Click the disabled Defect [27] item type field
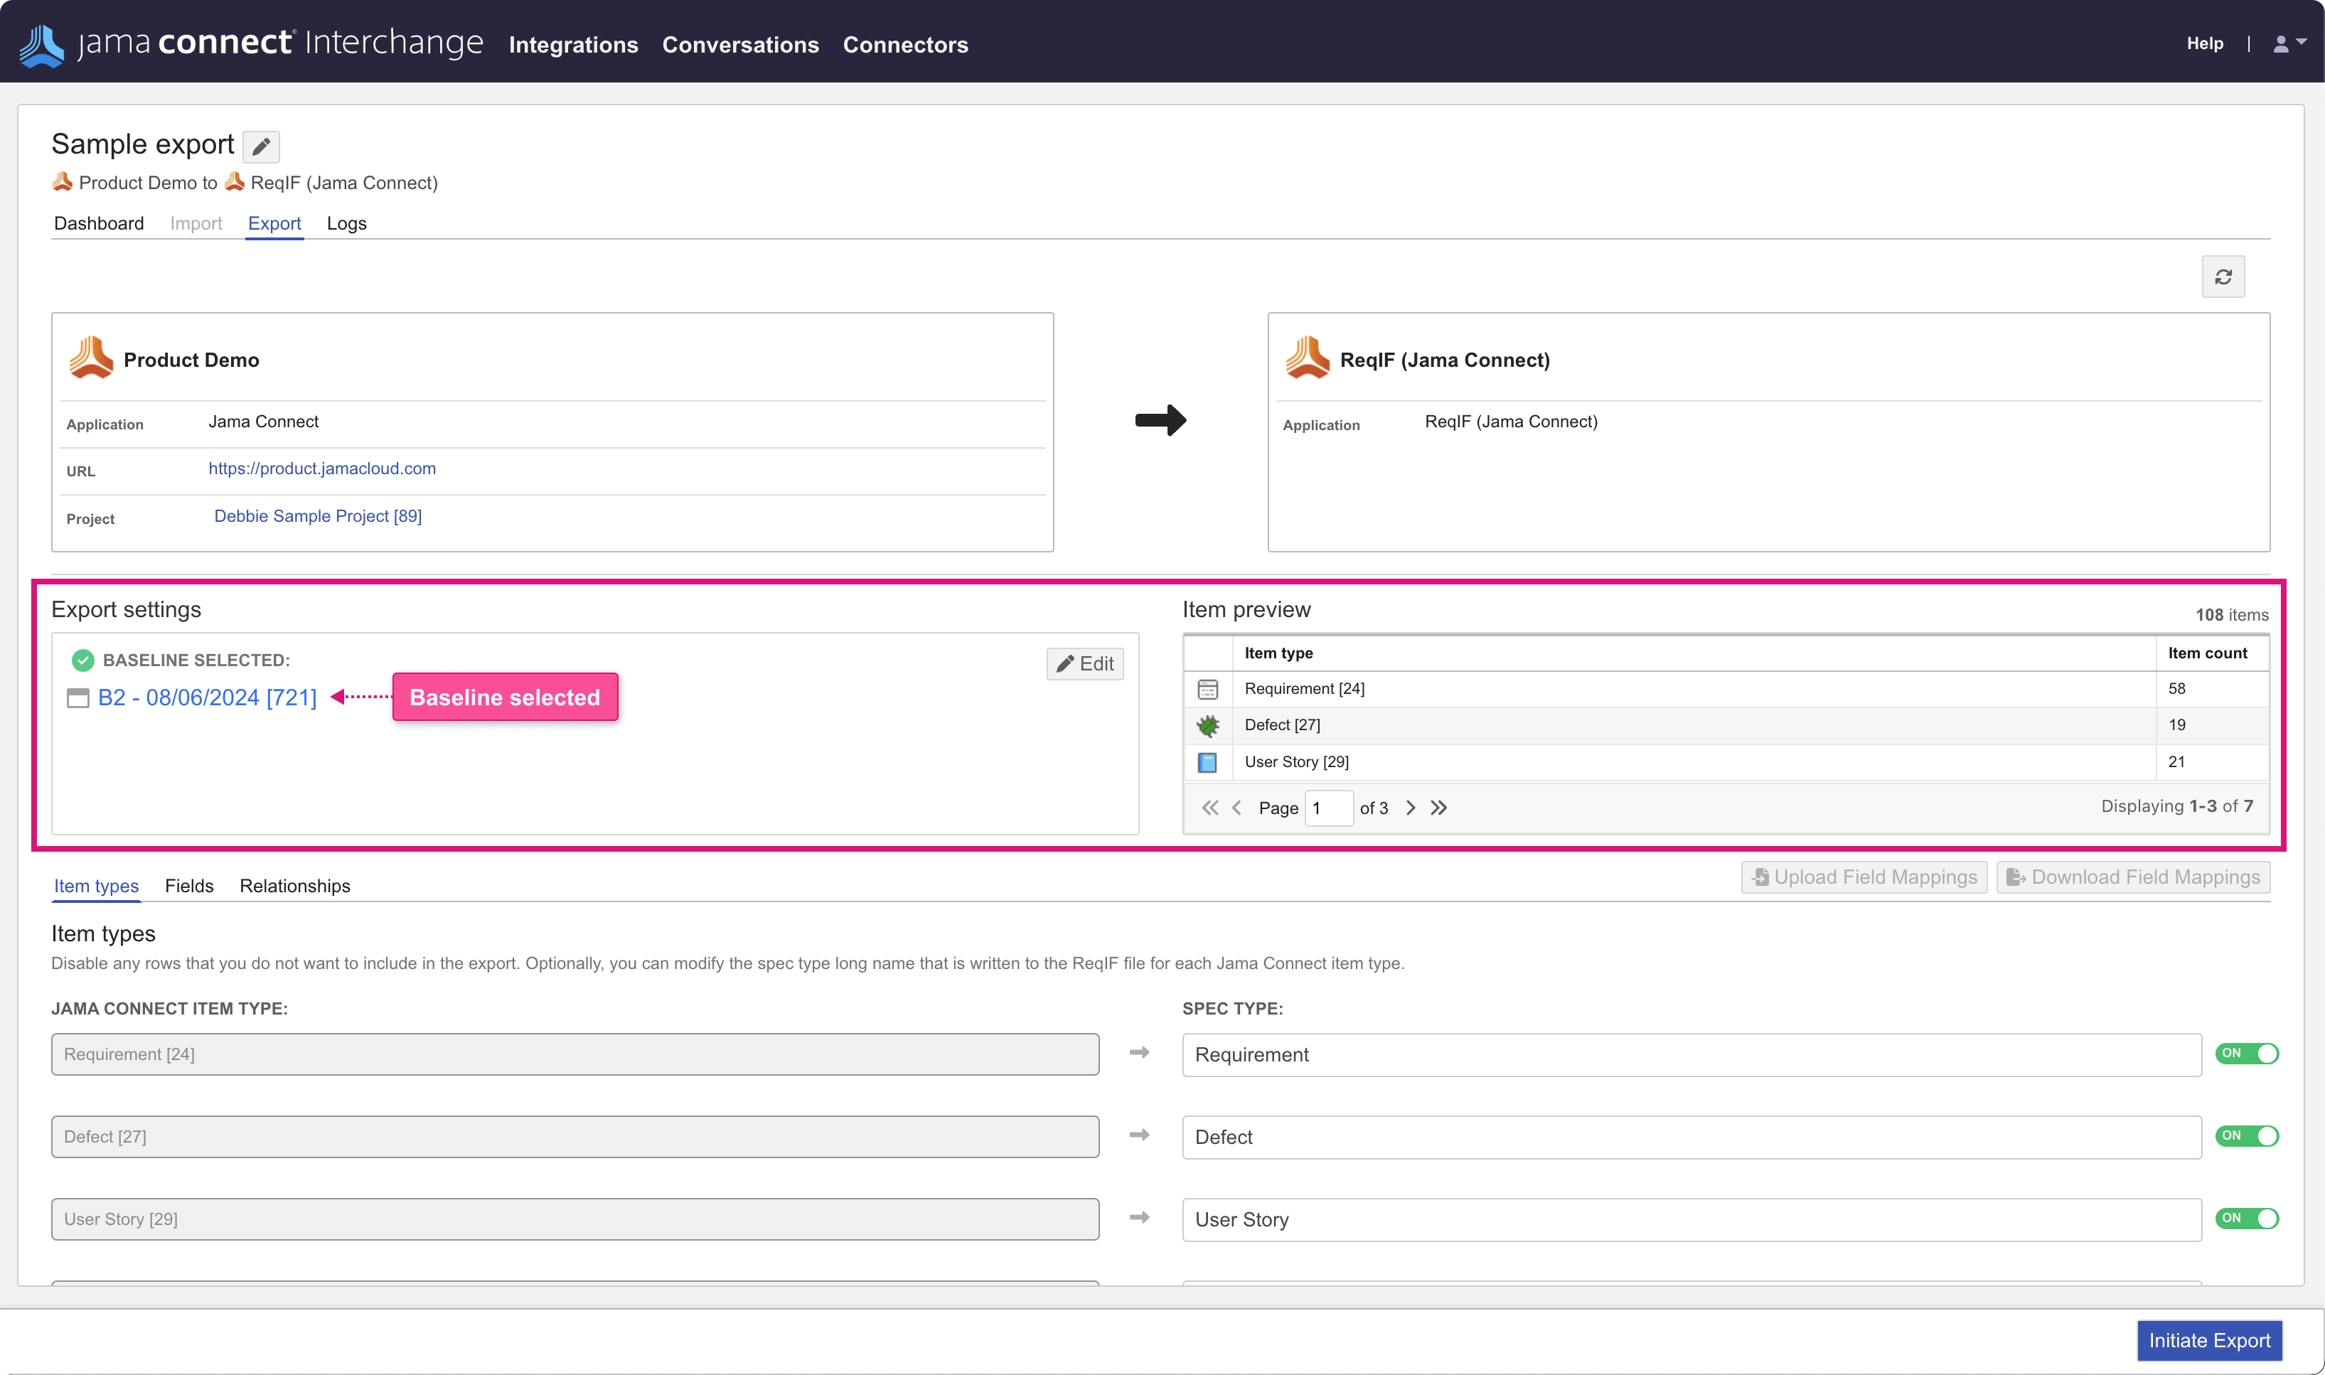 pyautogui.click(x=575, y=1137)
